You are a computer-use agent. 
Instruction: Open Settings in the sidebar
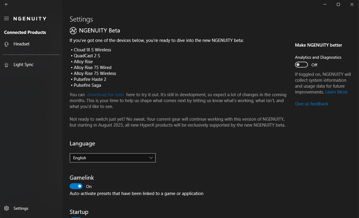point(21,209)
